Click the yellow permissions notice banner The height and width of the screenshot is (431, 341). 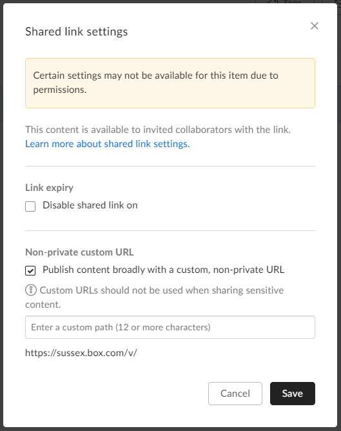pyautogui.click(x=170, y=83)
